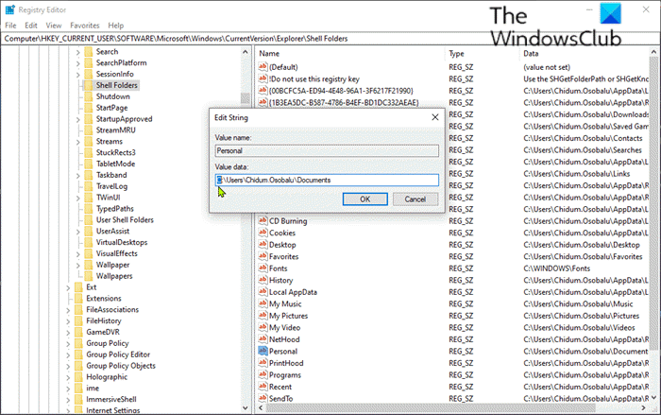This screenshot has height=415, width=661.
Task: Close the Edit String dialog with X
Action: (x=435, y=117)
